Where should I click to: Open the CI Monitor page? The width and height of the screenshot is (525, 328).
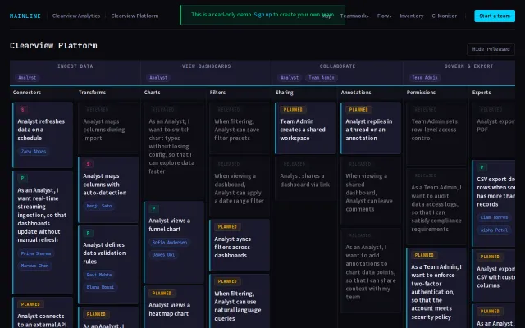coord(445,16)
